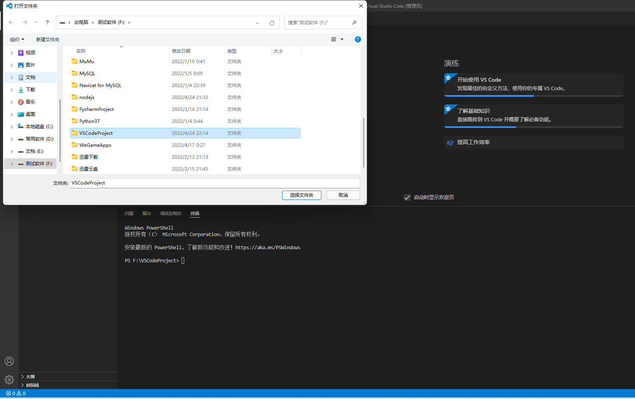Click the 取消 button
The height and width of the screenshot is (399, 635).
[x=343, y=195]
